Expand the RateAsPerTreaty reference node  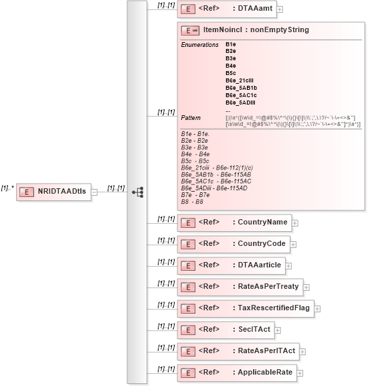306,287
